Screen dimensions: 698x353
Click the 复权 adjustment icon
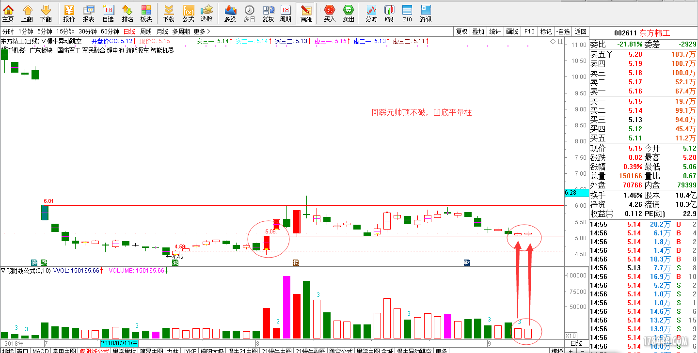pos(268,13)
